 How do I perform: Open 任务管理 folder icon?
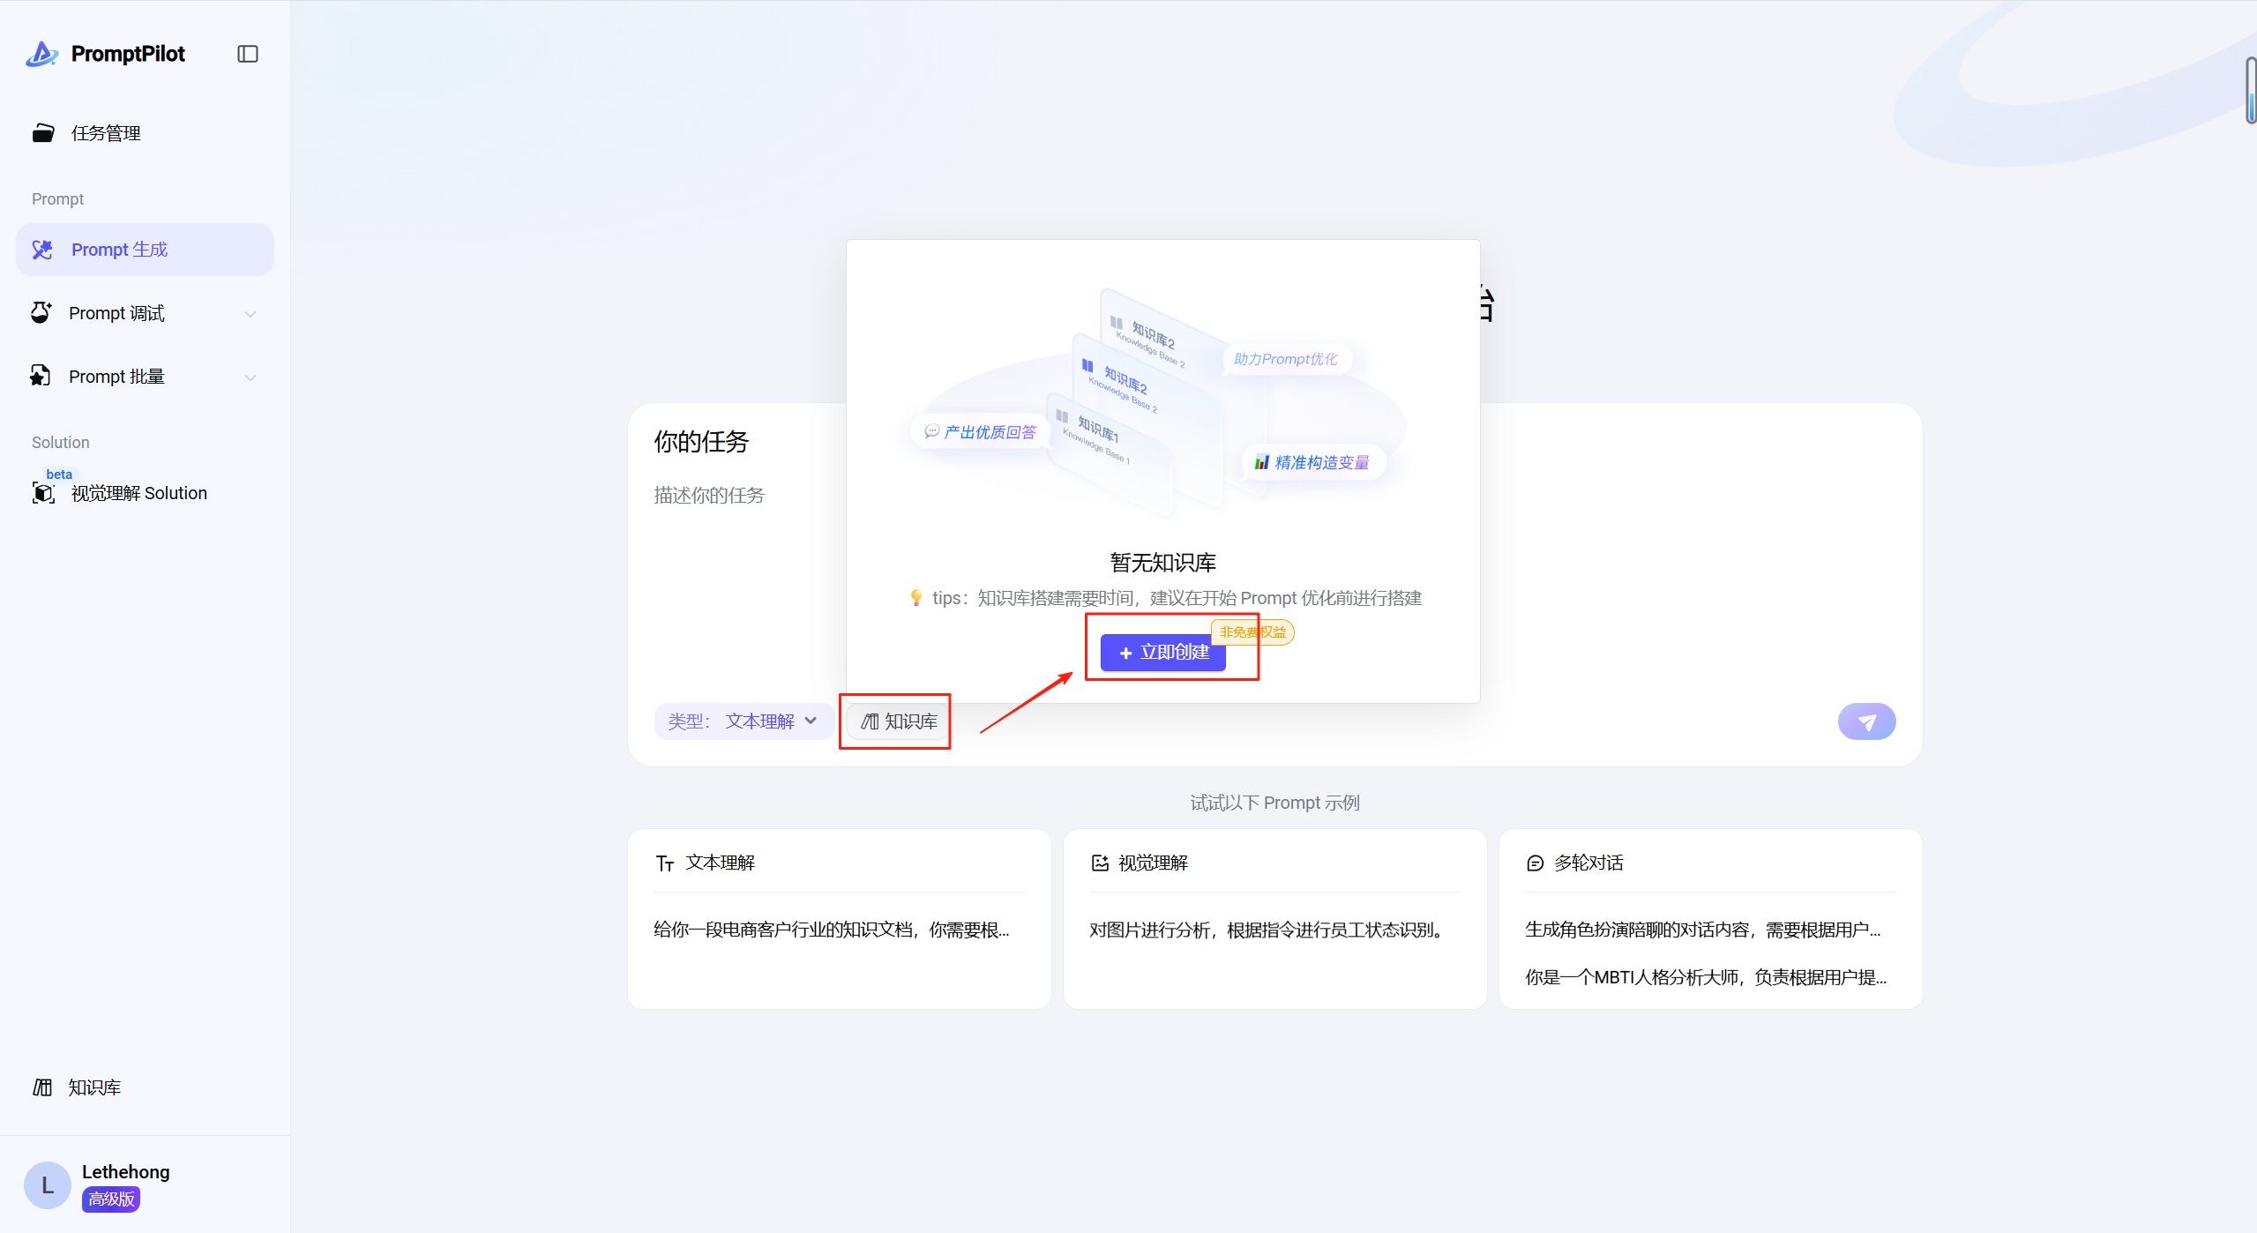[43, 133]
